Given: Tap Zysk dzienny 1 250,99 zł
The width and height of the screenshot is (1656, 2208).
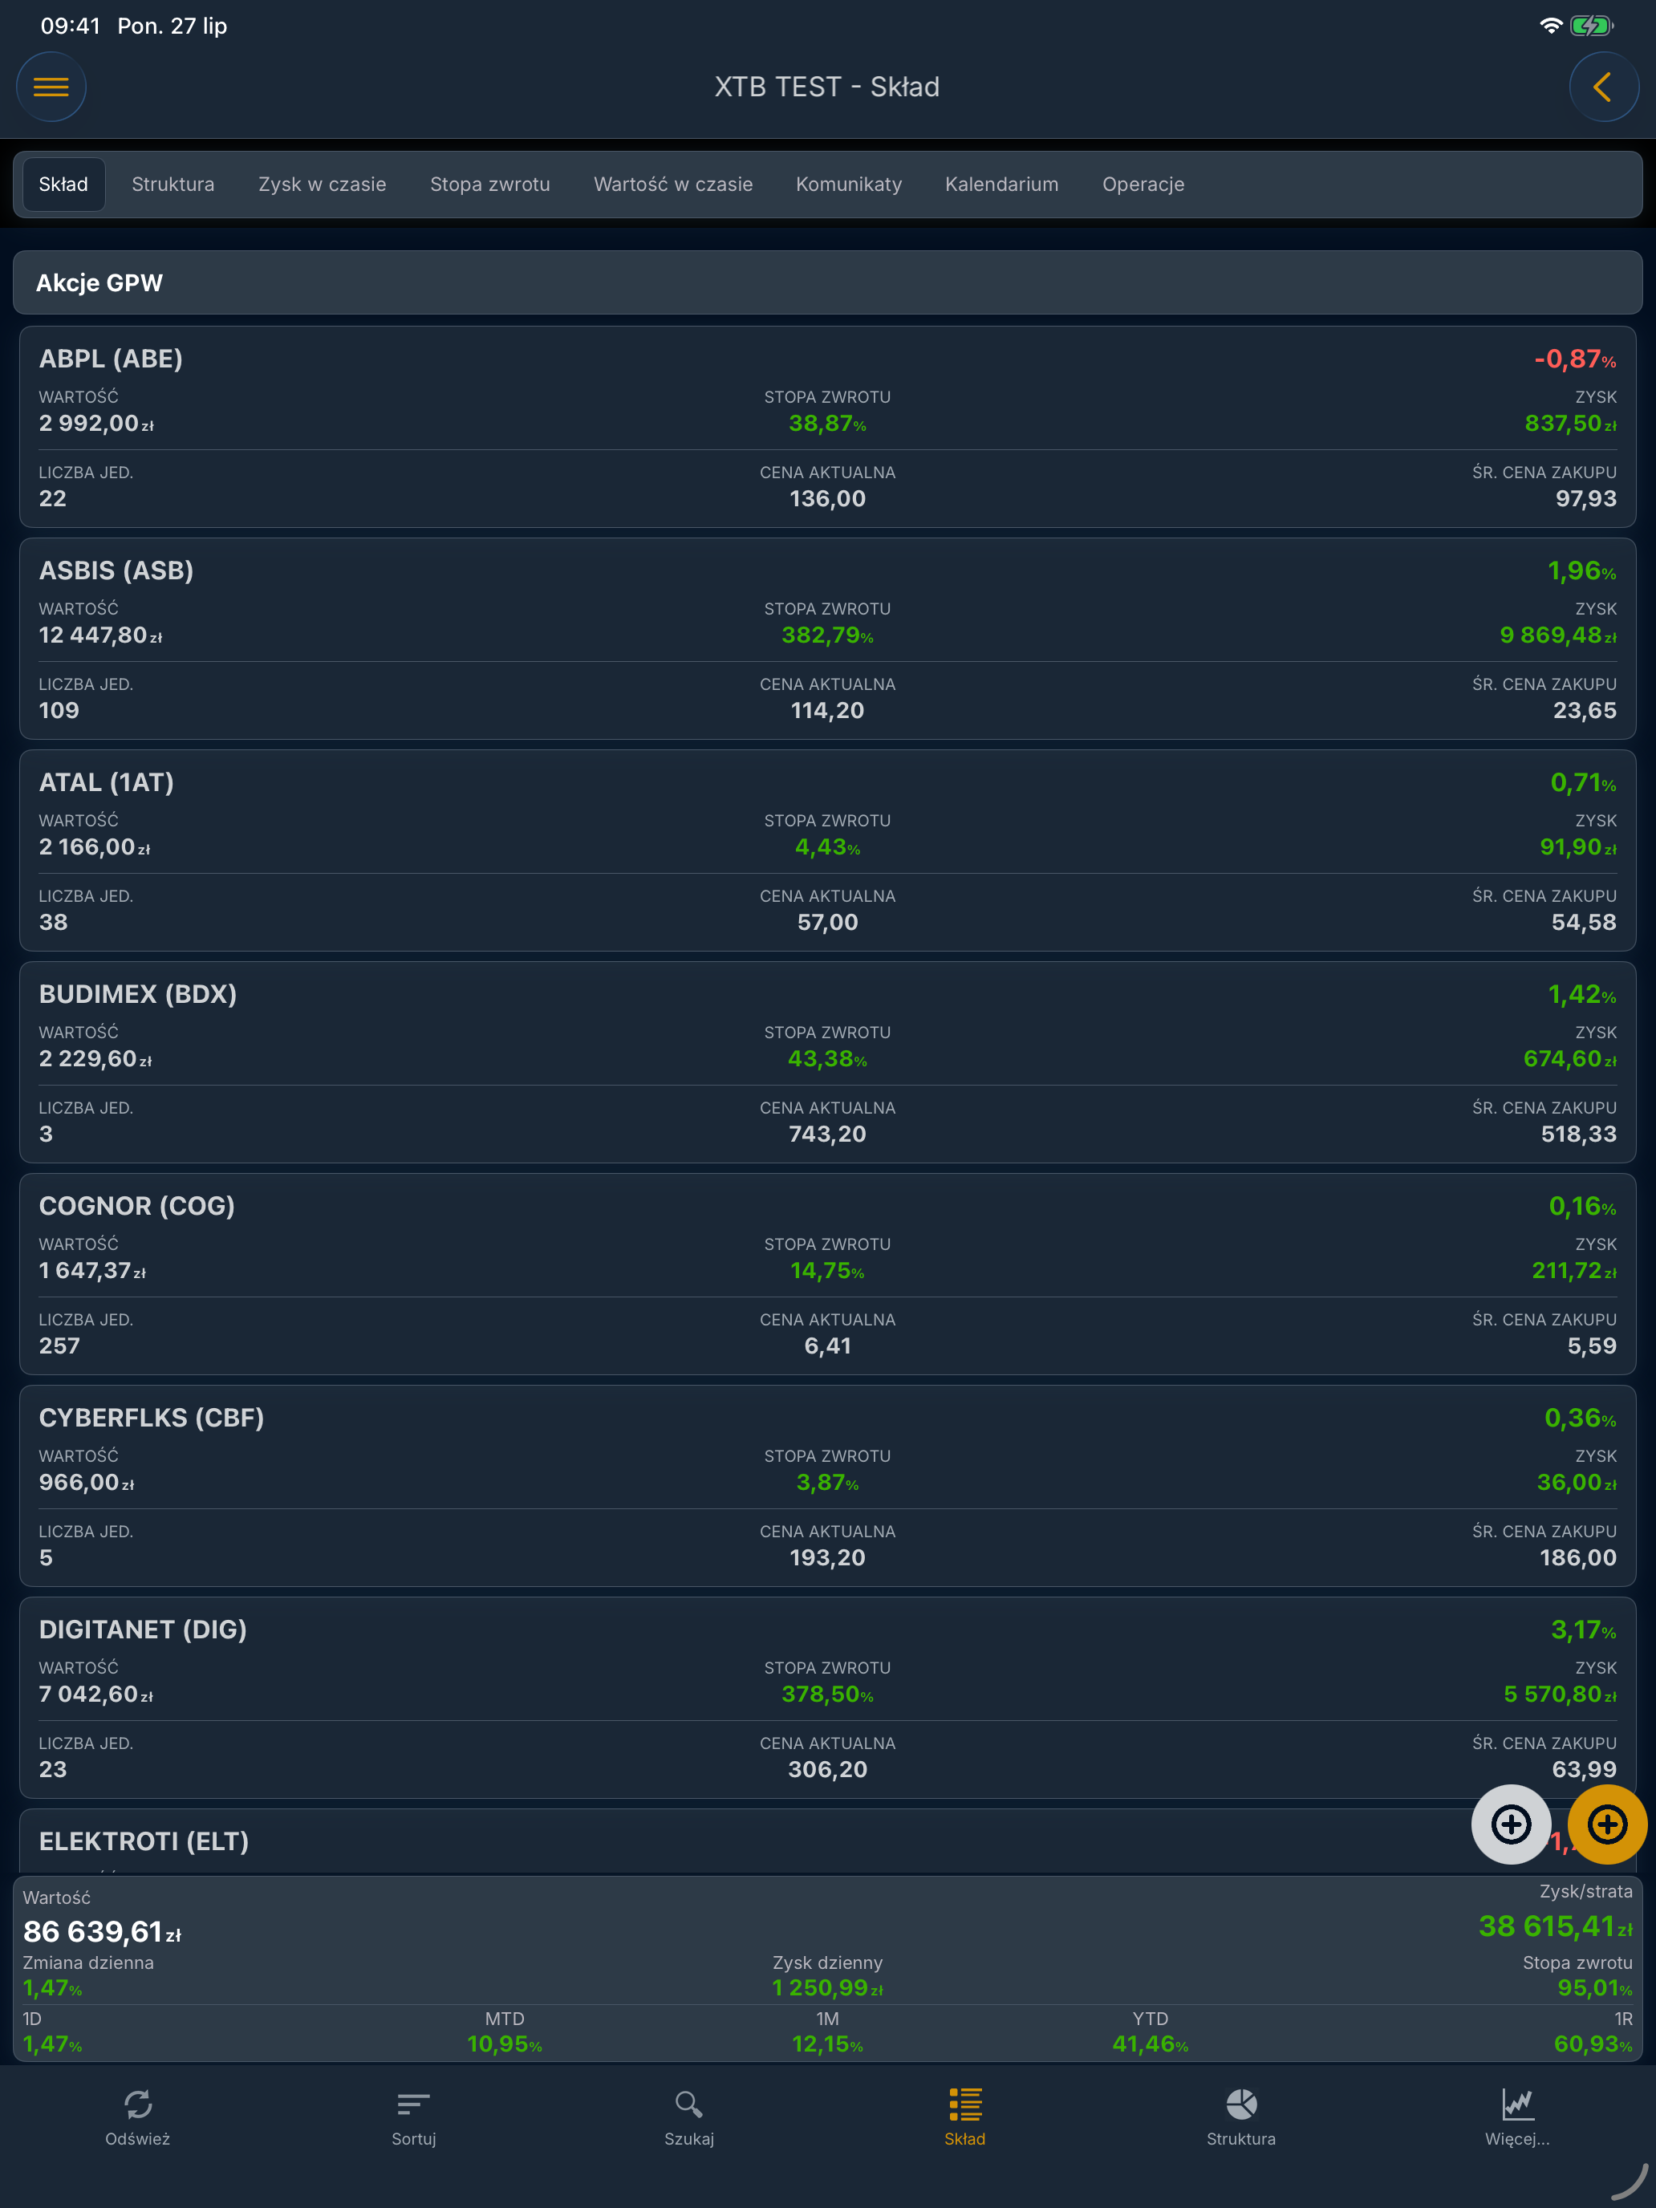Looking at the screenshot, I should tap(827, 1987).
